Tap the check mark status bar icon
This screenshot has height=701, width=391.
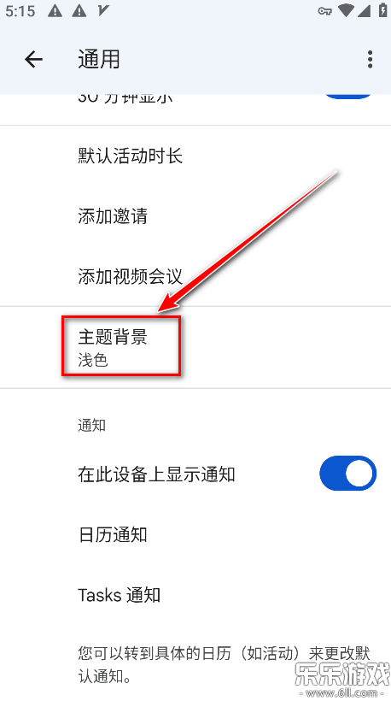[103, 10]
